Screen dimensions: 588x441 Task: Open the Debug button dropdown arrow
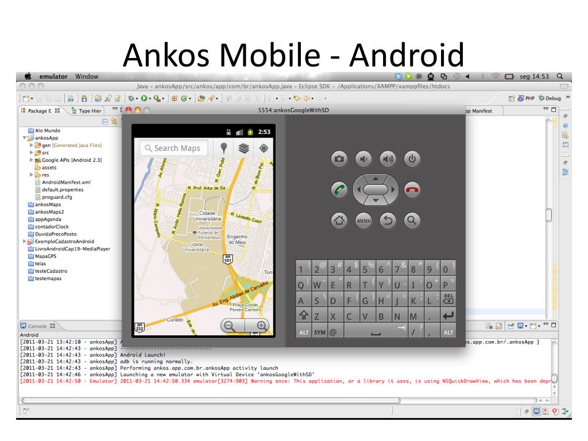[x=137, y=99]
